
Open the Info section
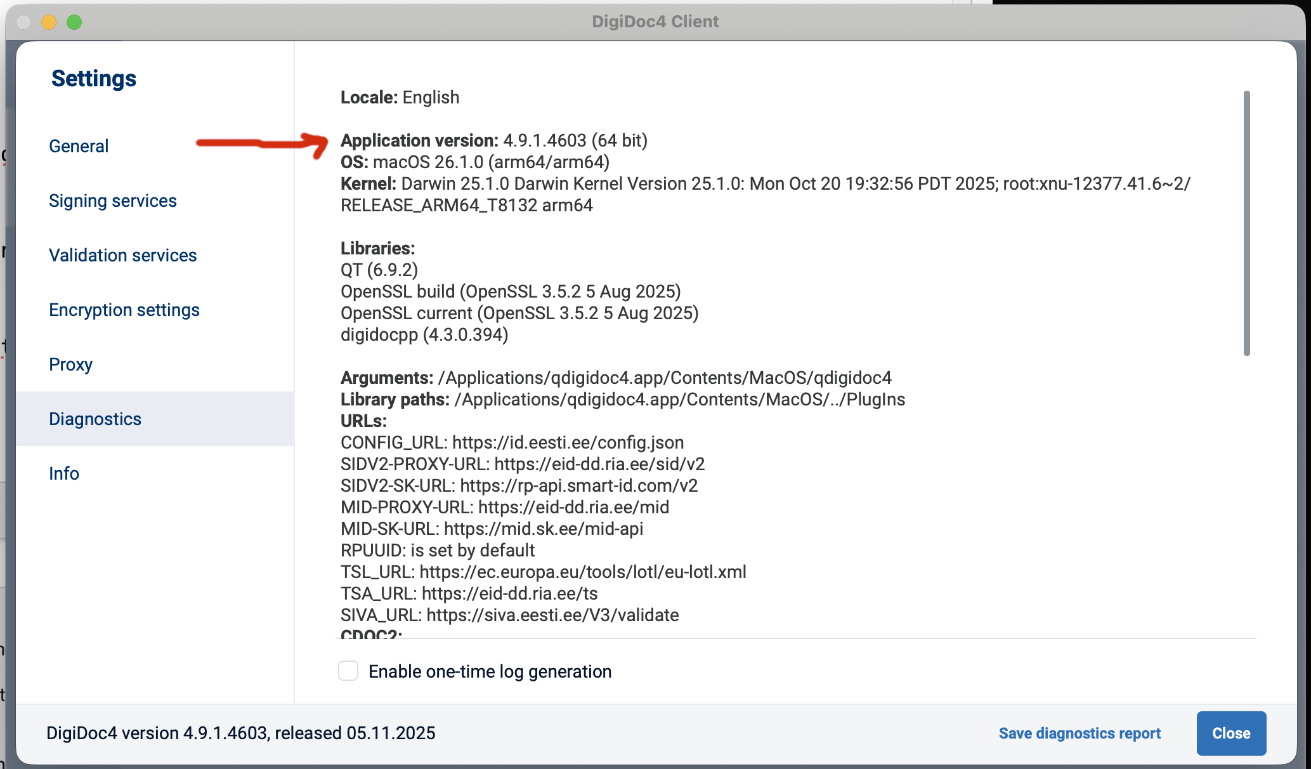pos(64,473)
